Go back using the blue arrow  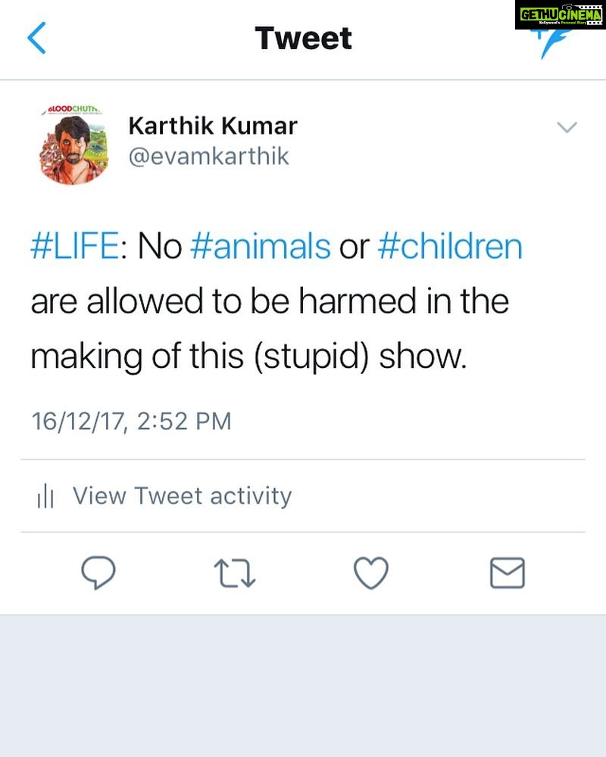click(36, 38)
